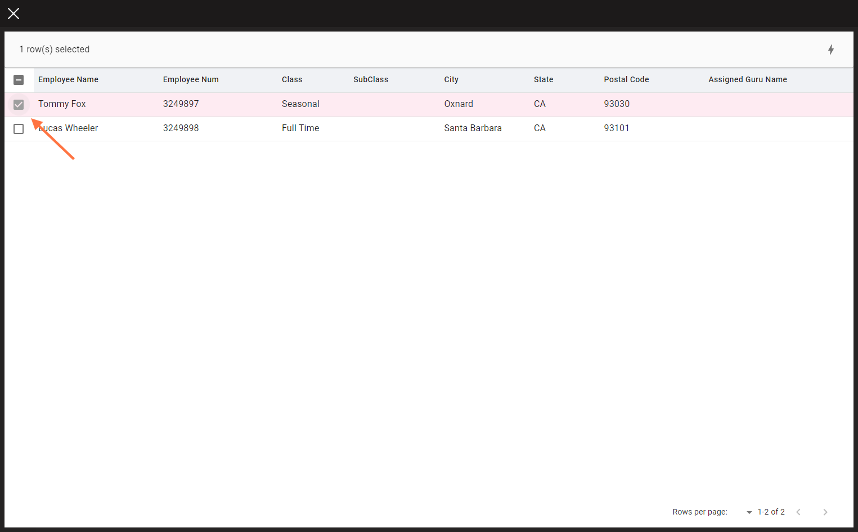The height and width of the screenshot is (532, 858).
Task: Click the State column header
Action: click(543, 79)
